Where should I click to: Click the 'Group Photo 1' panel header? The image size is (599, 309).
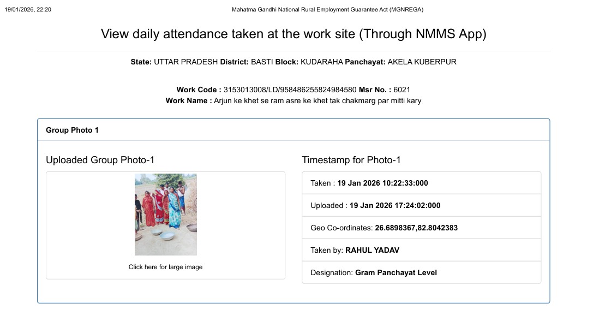[72, 130]
